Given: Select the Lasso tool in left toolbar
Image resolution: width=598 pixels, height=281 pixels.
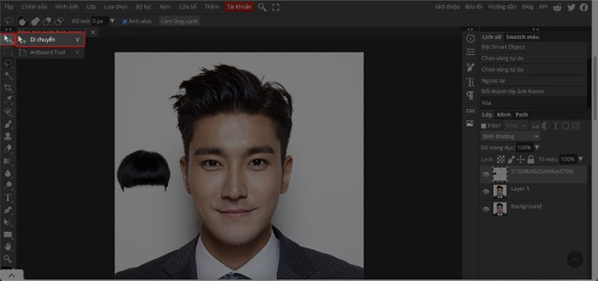Looking at the screenshot, I should 8,63.
